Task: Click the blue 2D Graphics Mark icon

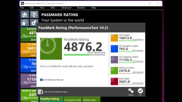Action: coord(114,49)
